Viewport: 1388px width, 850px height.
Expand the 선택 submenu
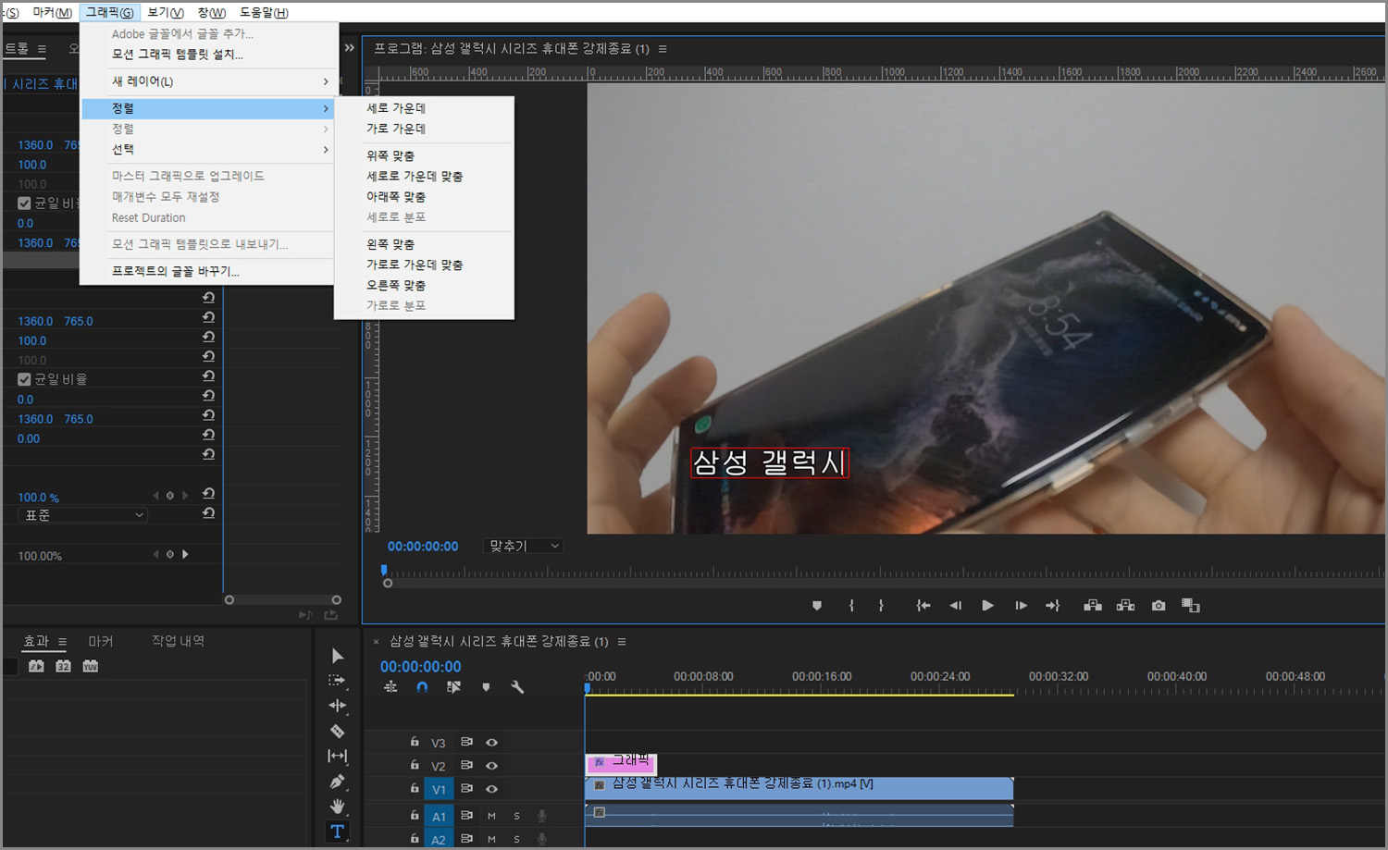(x=208, y=149)
